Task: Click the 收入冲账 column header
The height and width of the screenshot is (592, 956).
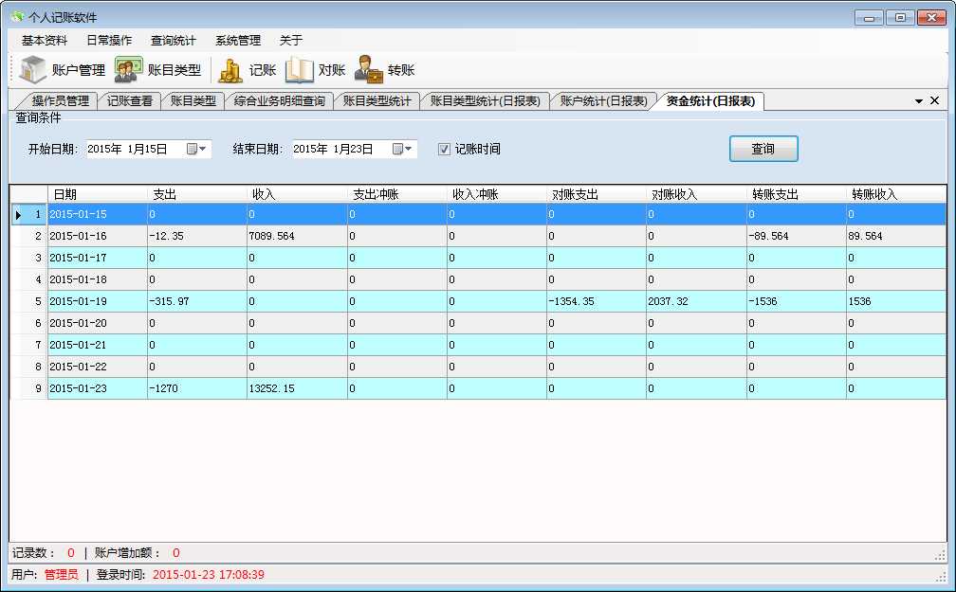Action: click(x=497, y=194)
